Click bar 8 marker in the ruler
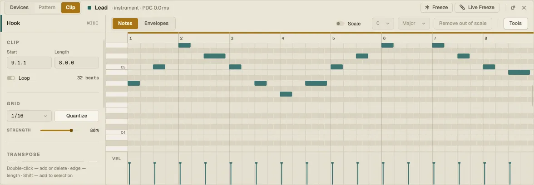The width and height of the screenshot is (534, 185). coord(486,38)
